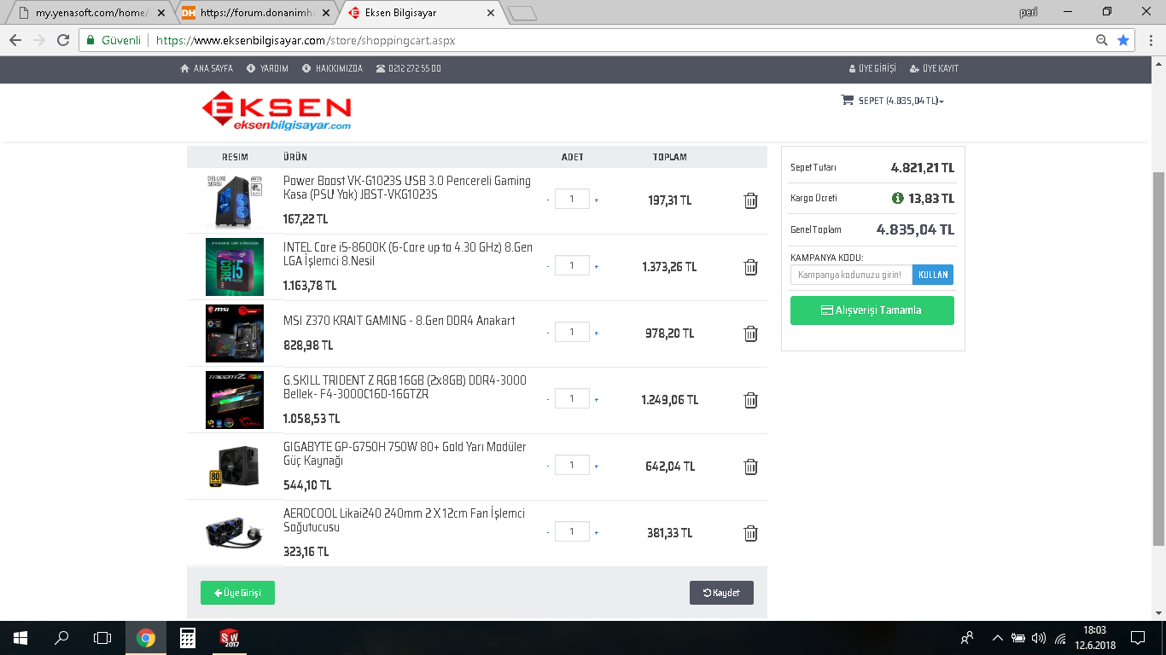Click the Kargo Ücreti info icon

point(897,198)
